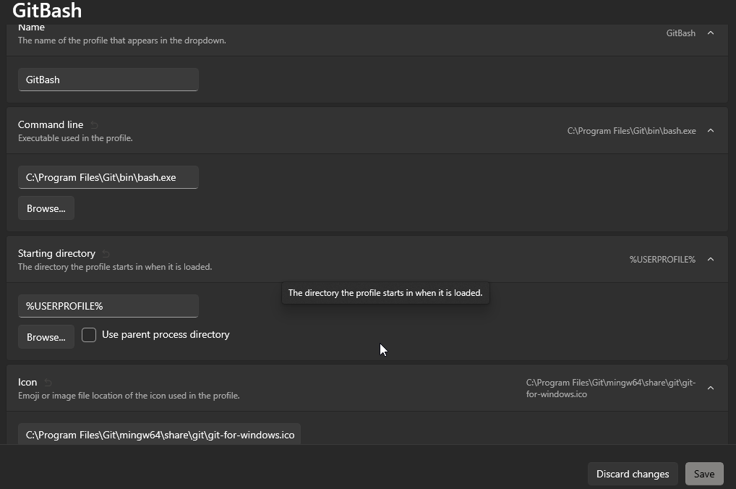Click the reset icon beside Starting directory
This screenshot has width=736, height=489.
105,253
